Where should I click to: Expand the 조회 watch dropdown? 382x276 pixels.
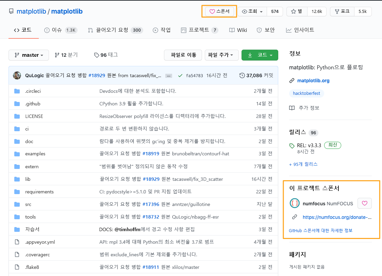(252, 12)
